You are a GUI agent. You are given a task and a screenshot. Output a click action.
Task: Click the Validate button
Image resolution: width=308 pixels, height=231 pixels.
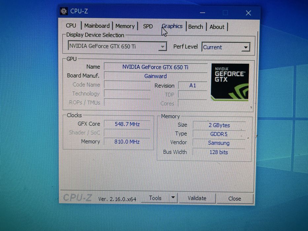(x=197, y=198)
